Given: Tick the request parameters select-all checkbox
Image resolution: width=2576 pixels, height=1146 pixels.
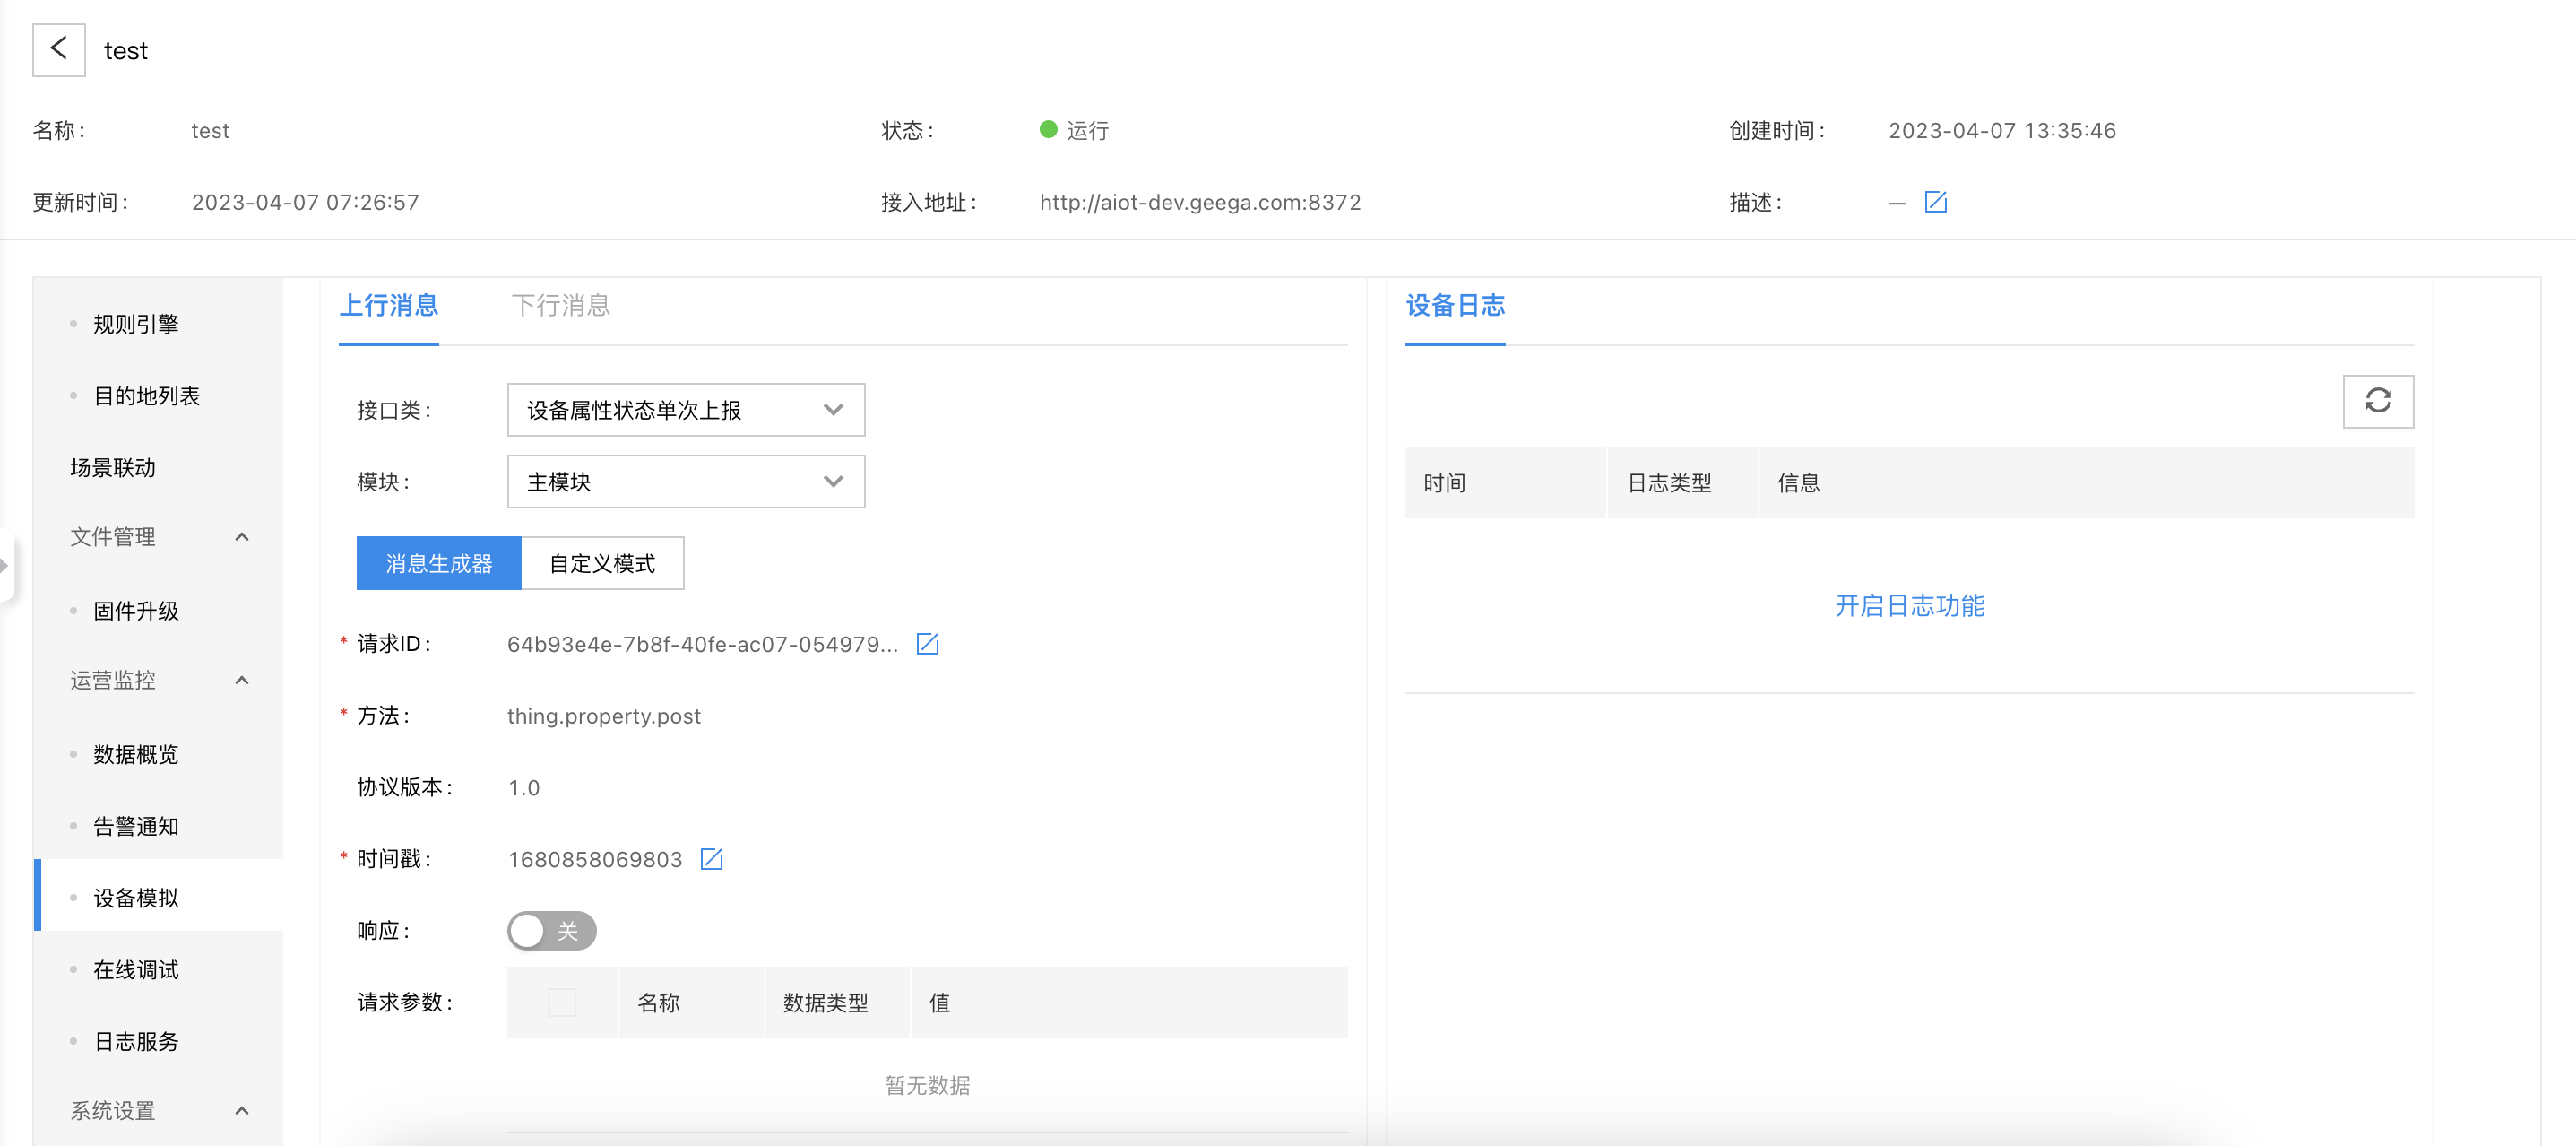Looking at the screenshot, I should (562, 1002).
